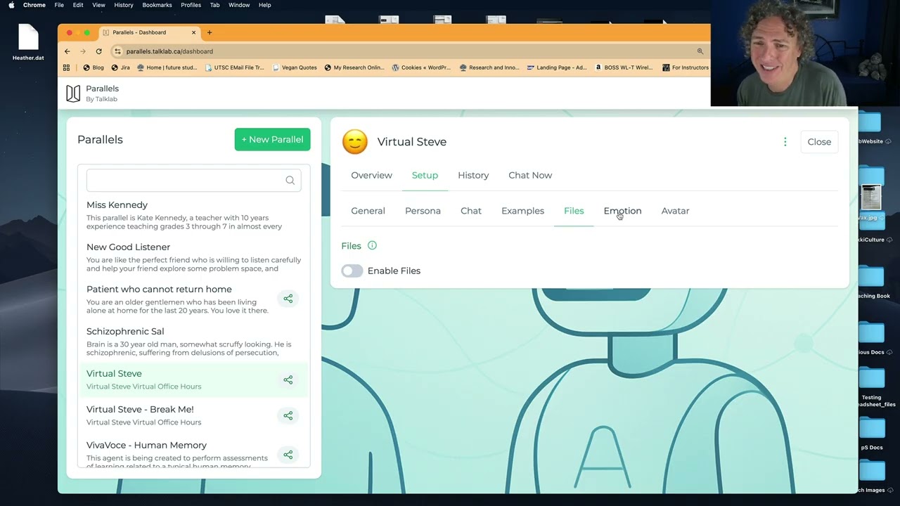
Task: Switch to the Setup tab
Action: tap(425, 175)
